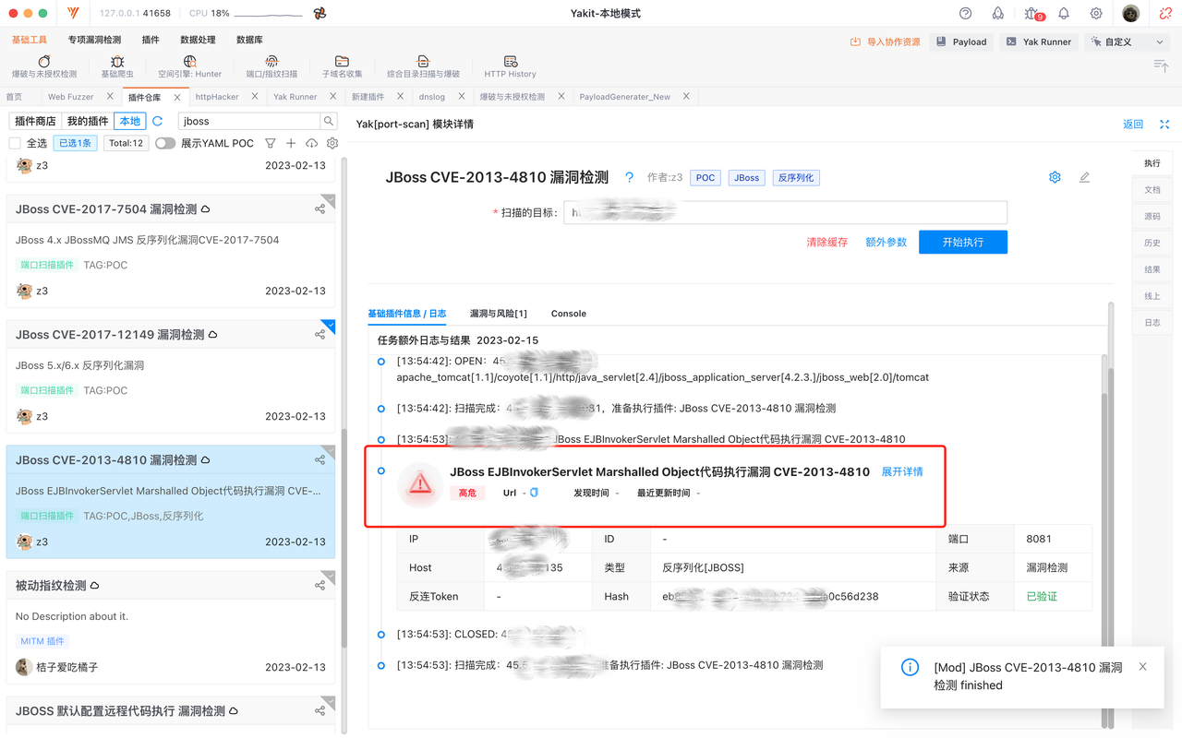Click 清除缓存 to clear cache
This screenshot has height=738, width=1182.
click(x=826, y=243)
